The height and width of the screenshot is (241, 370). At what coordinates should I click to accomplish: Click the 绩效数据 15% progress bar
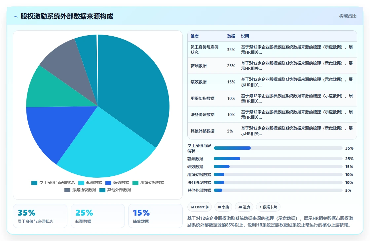coord(278,166)
